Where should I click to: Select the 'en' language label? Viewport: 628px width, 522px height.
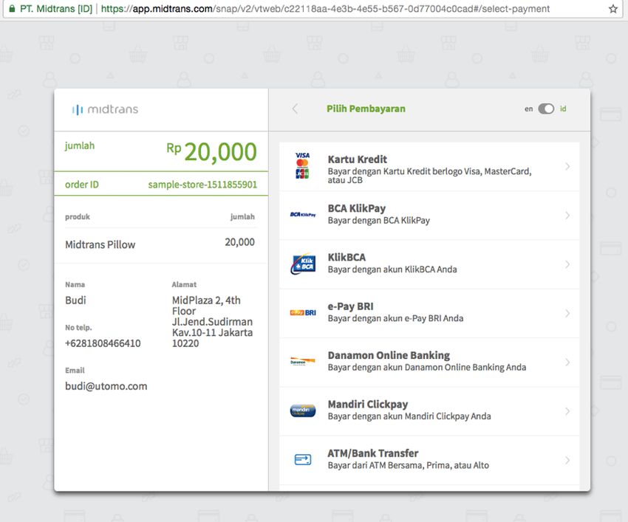[x=529, y=109]
